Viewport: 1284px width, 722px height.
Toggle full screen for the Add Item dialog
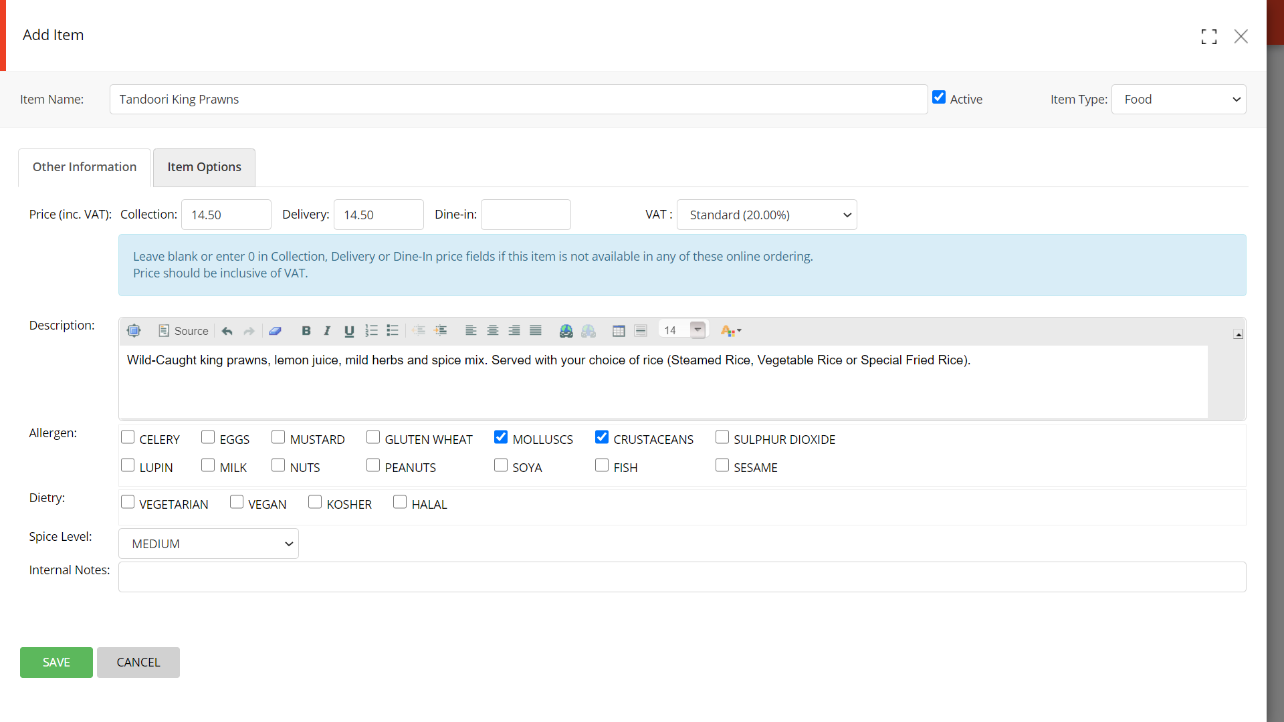click(1209, 37)
